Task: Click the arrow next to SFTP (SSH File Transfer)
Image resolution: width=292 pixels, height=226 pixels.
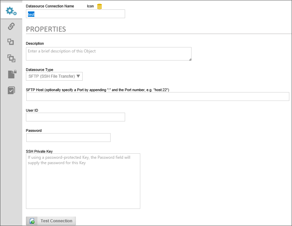Action: point(78,76)
